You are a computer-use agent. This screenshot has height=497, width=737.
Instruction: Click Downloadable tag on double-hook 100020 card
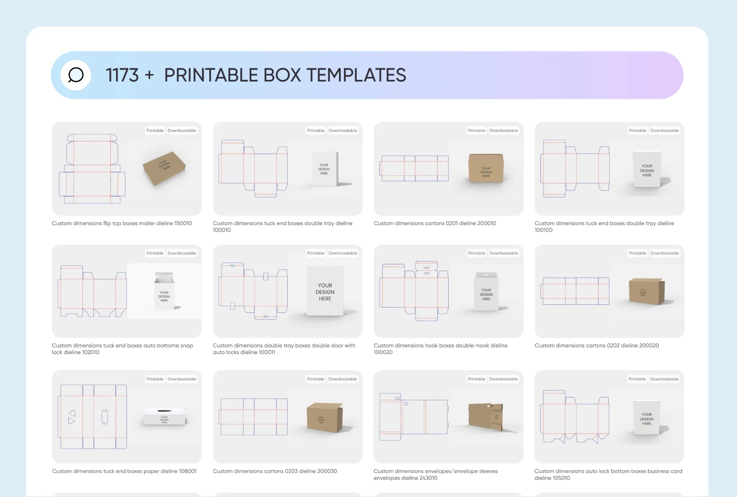[504, 253]
